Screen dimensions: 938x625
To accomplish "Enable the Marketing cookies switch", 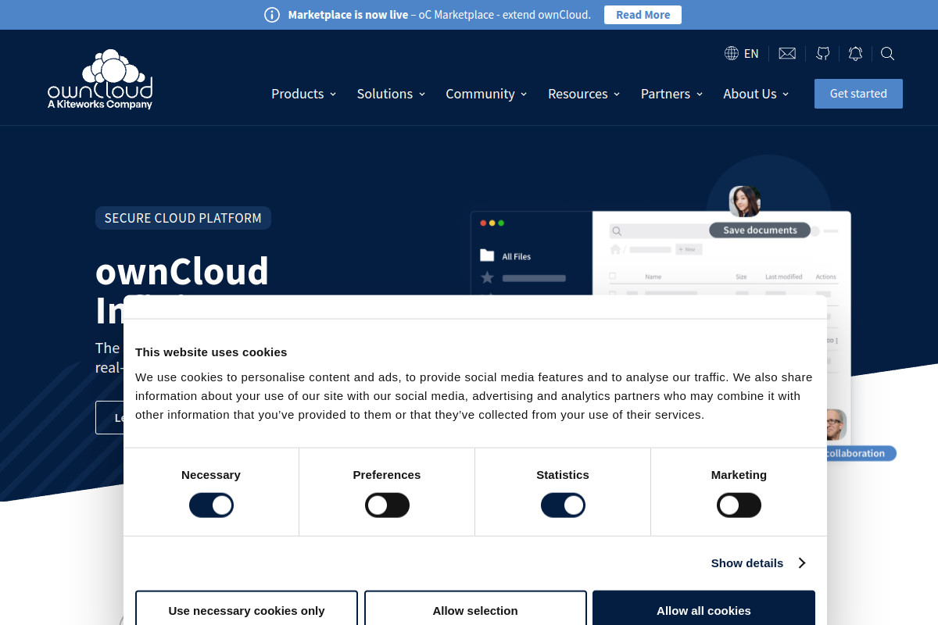I will coord(739,505).
